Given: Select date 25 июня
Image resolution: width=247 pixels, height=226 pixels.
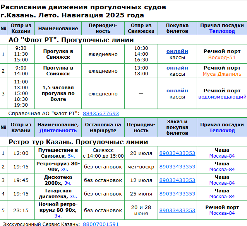Looking at the screenshot, I should tap(141, 194).
